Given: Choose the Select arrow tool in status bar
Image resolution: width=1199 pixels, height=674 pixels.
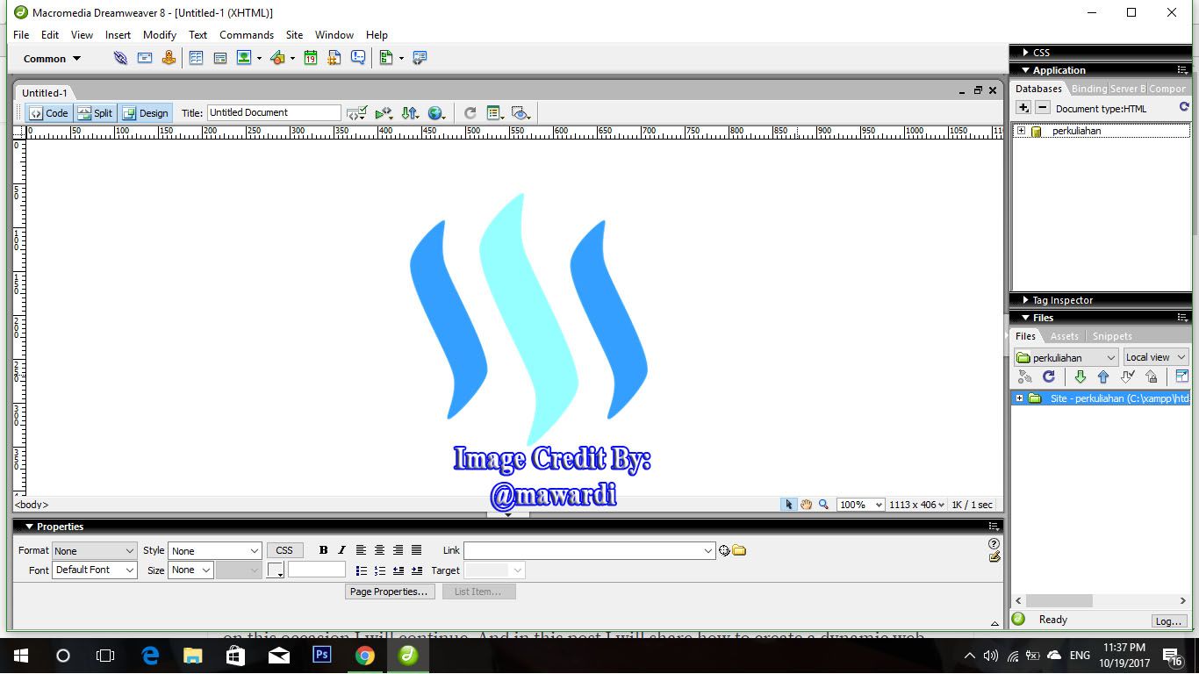Looking at the screenshot, I should [789, 505].
